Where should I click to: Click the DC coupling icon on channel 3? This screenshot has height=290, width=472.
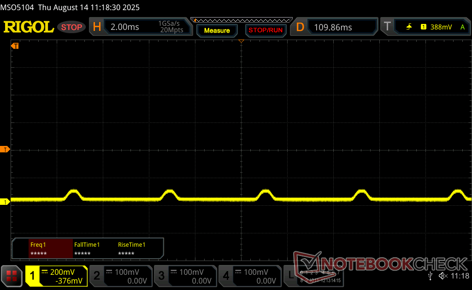(174, 272)
